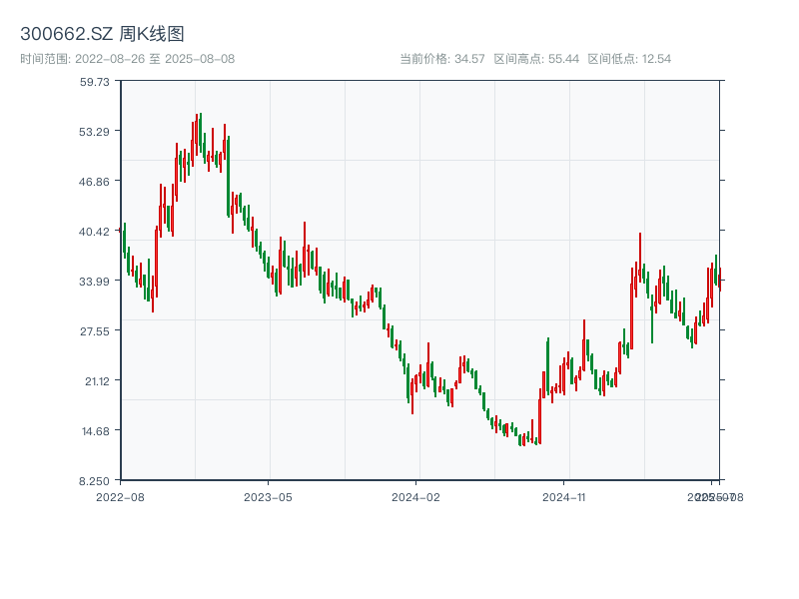The width and height of the screenshot is (799, 599).
Task: Select the 2024-02 x-axis date label
Action: (x=415, y=496)
